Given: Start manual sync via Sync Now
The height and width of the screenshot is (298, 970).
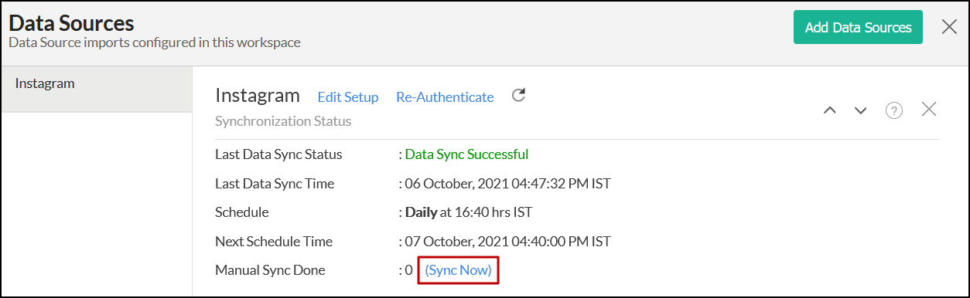Looking at the screenshot, I should (458, 270).
